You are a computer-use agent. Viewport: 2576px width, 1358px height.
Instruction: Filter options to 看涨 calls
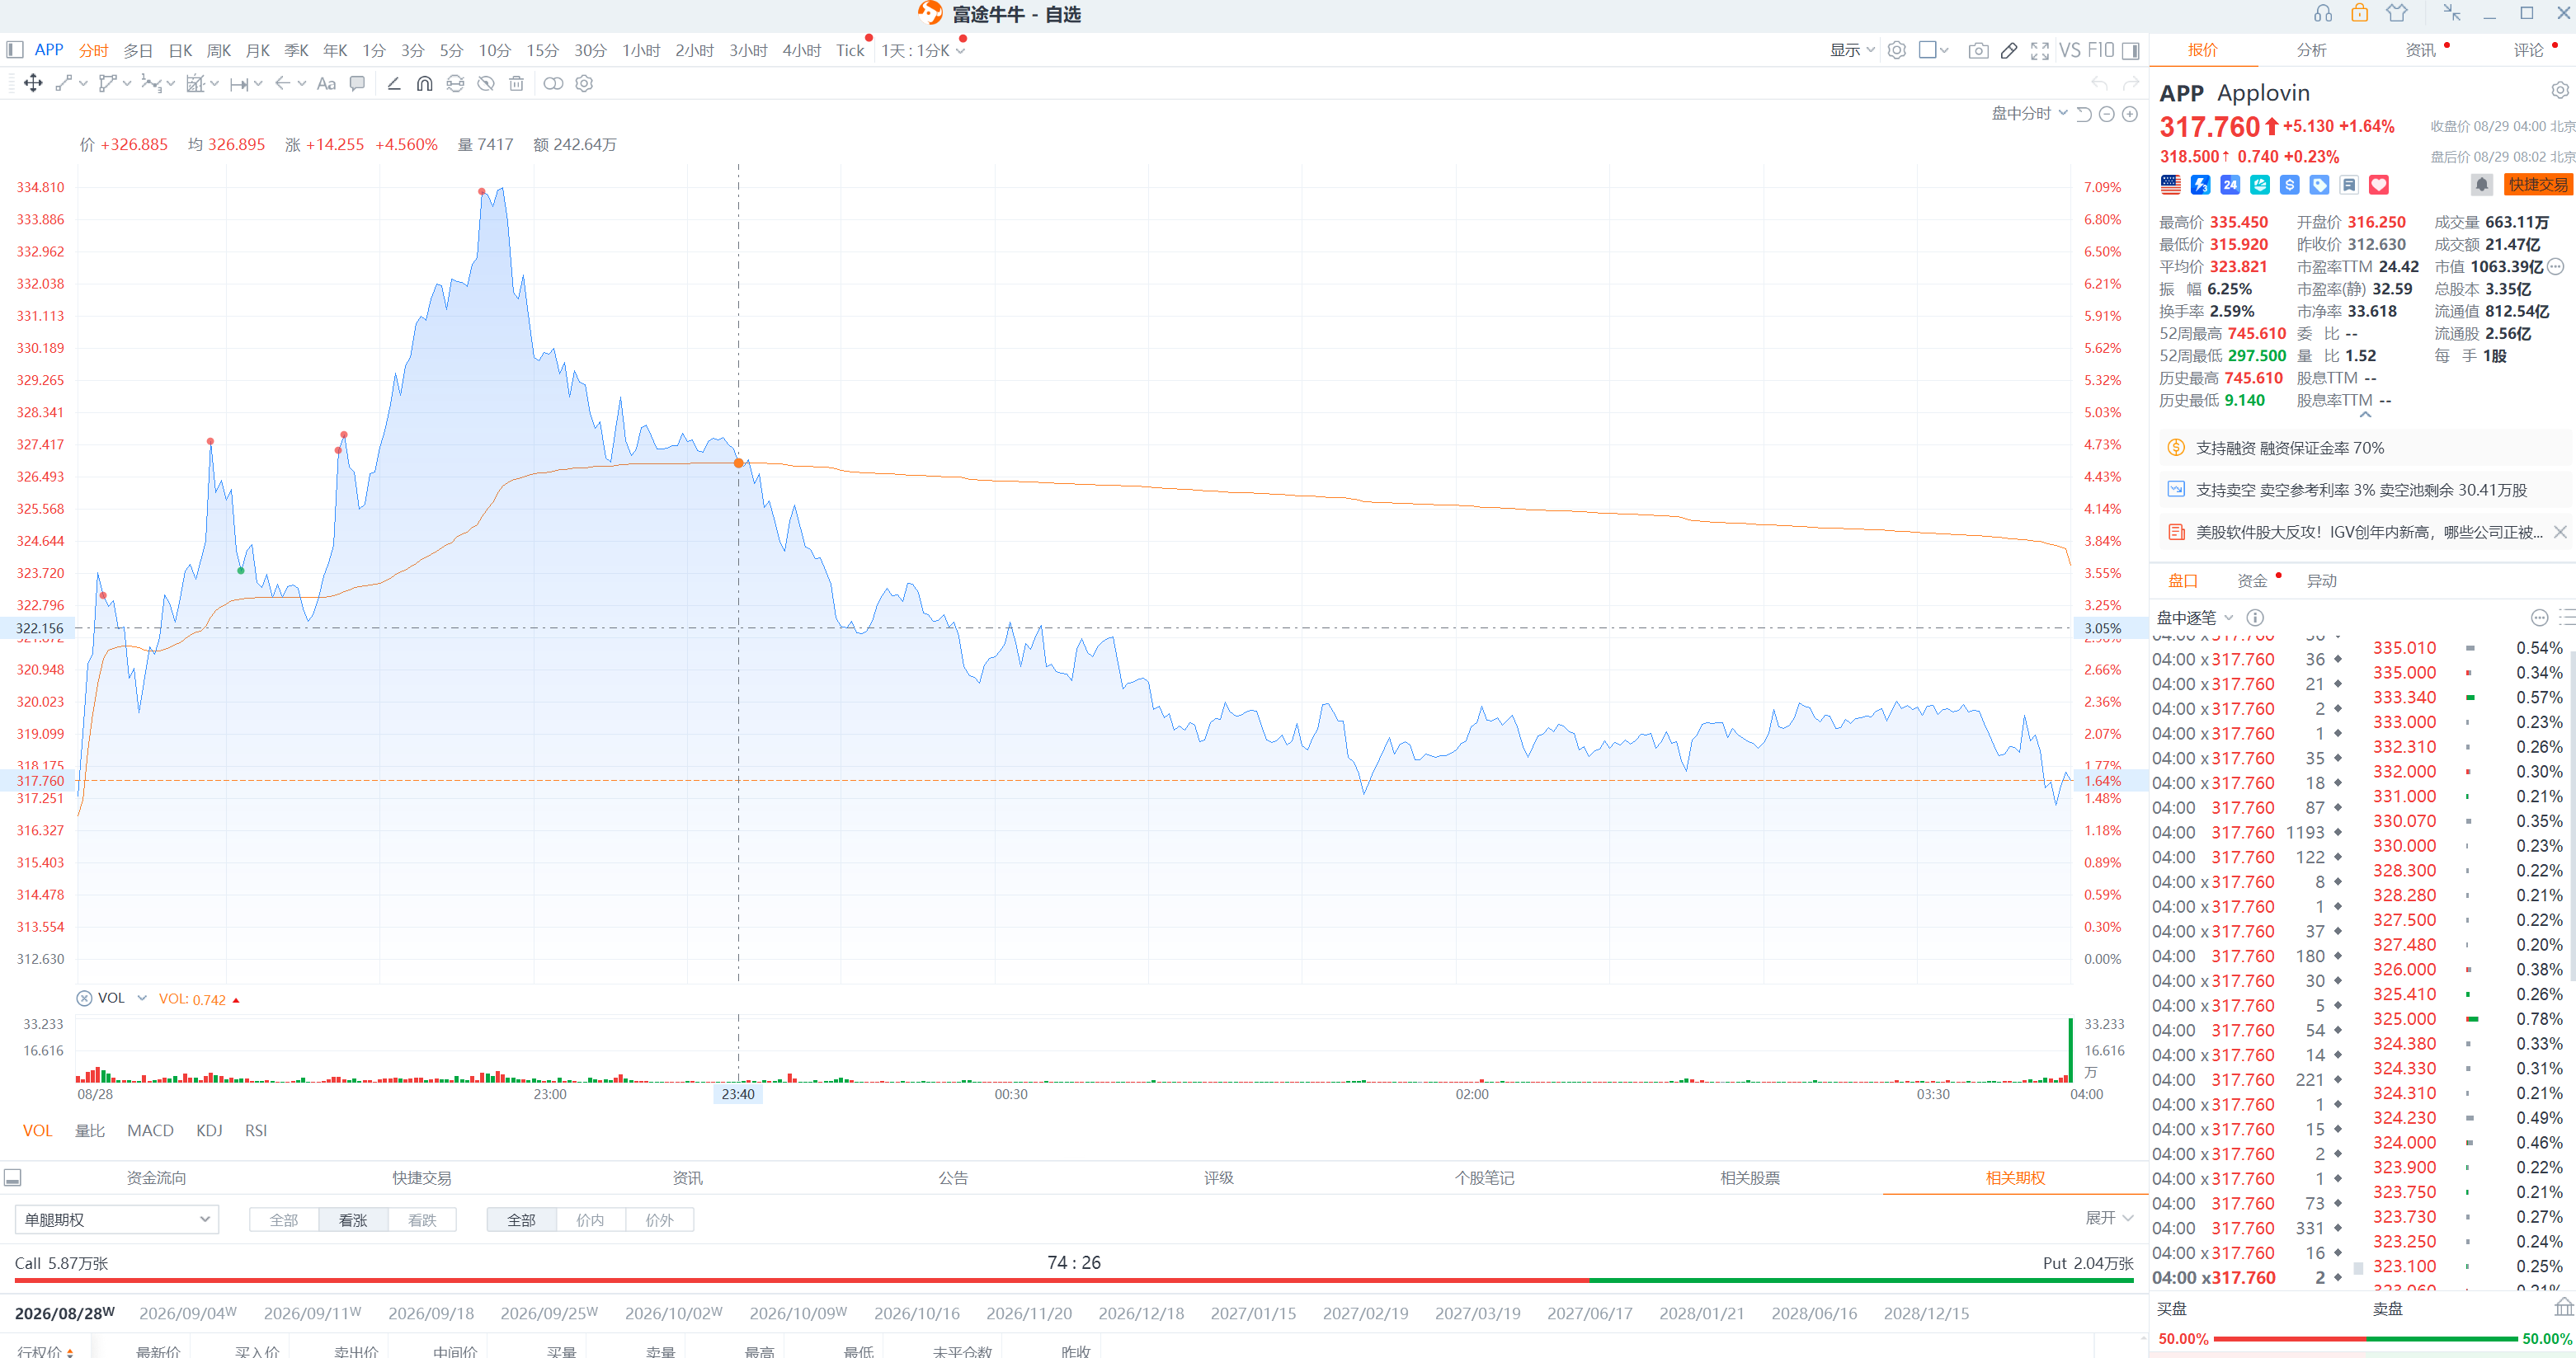353,1220
